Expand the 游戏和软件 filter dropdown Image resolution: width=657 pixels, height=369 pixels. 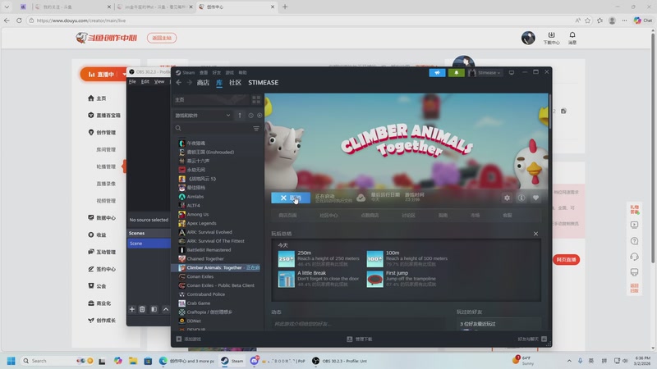pos(203,115)
